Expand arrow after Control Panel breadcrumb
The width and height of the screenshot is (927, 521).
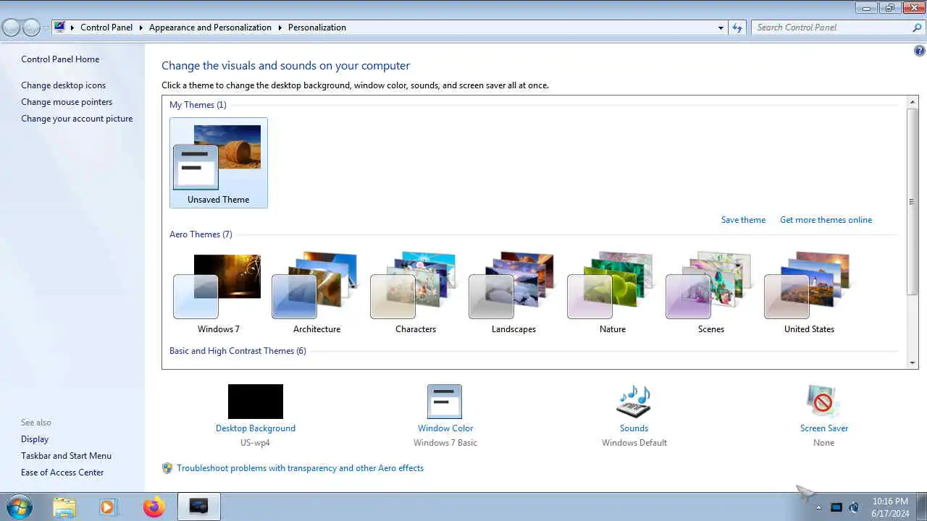(x=141, y=27)
